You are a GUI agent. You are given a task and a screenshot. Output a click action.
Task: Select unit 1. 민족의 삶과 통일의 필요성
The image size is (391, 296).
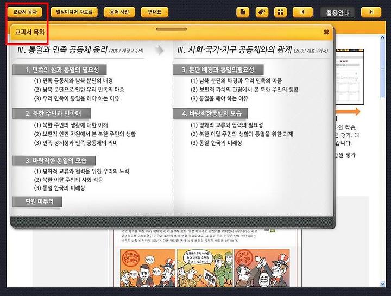[x=60, y=70]
